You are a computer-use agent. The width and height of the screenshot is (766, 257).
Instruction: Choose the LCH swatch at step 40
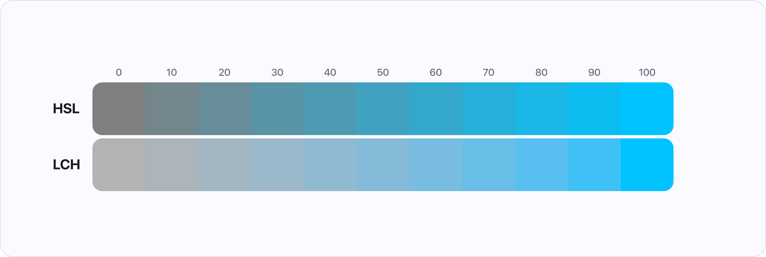(x=330, y=165)
